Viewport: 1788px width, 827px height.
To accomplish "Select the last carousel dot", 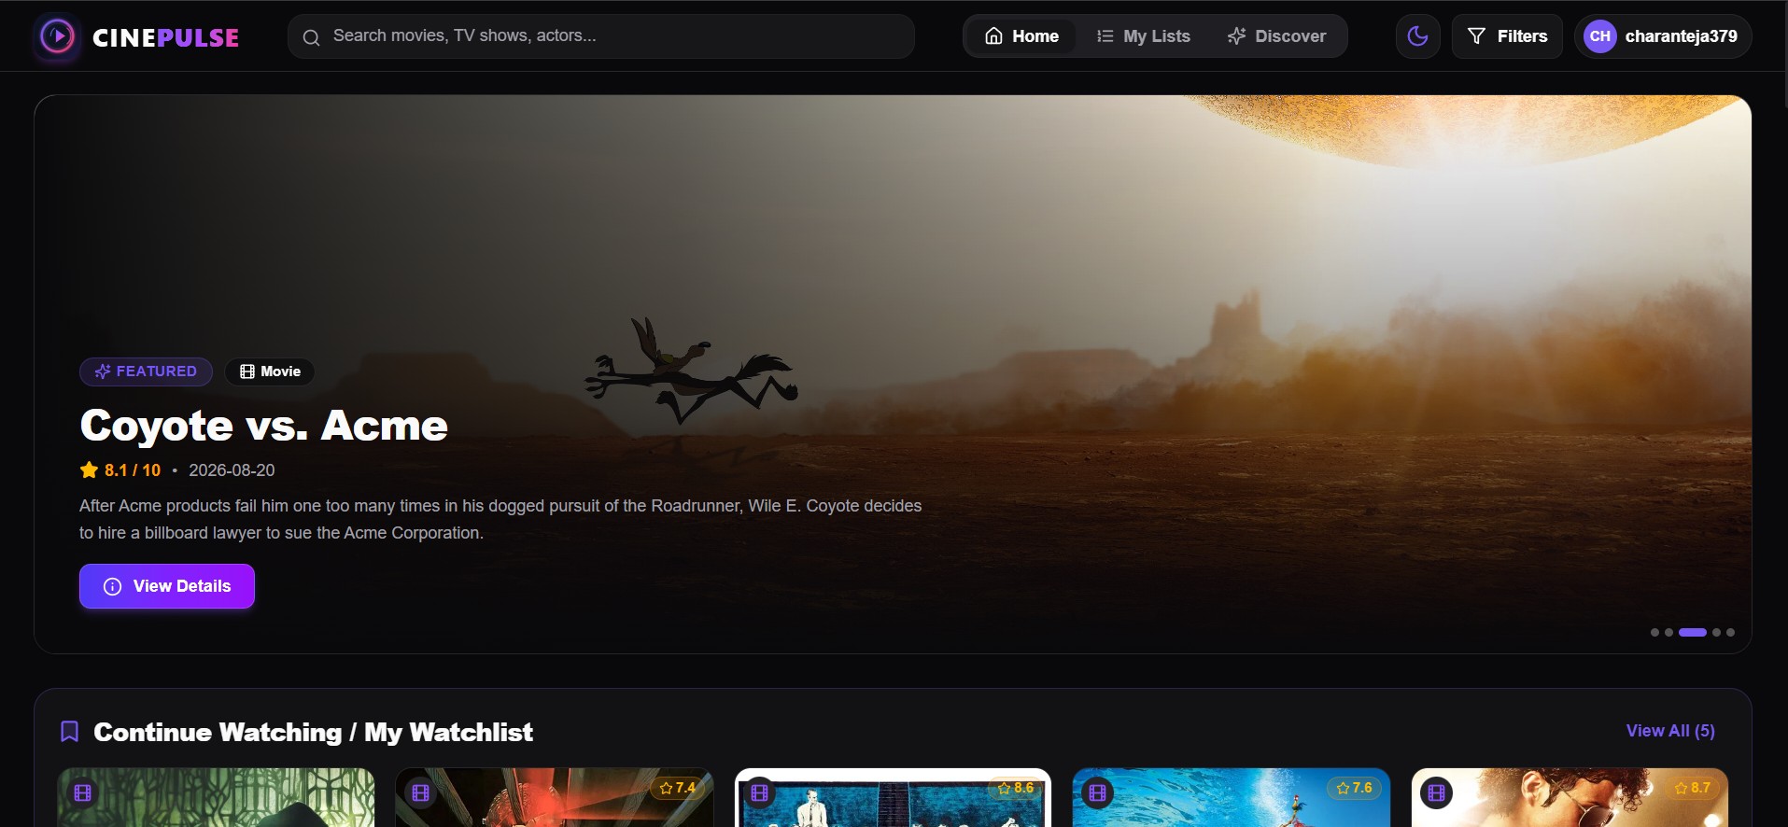I will click(x=1730, y=633).
